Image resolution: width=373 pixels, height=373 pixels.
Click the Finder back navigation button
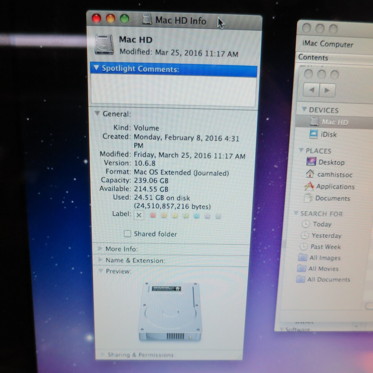pos(311,90)
